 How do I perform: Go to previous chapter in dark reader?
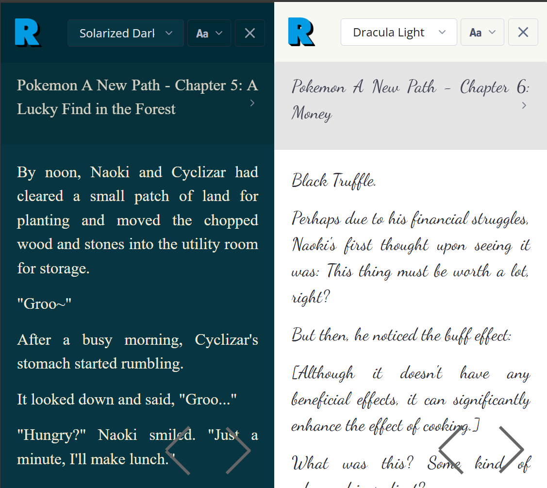[x=178, y=450]
